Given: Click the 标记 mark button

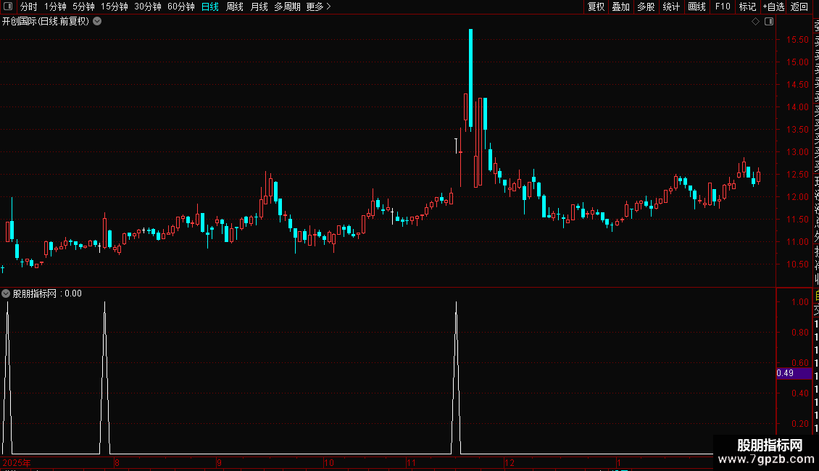Looking at the screenshot, I should (x=747, y=7).
